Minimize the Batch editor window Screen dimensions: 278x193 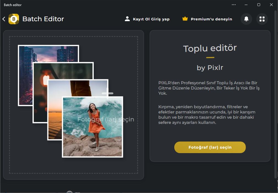(x=246, y=5)
